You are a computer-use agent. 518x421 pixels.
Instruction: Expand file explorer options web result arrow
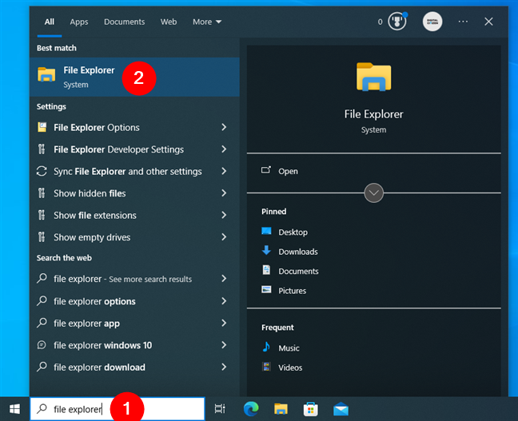[x=224, y=301]
